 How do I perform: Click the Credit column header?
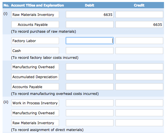tap(139, 5)
